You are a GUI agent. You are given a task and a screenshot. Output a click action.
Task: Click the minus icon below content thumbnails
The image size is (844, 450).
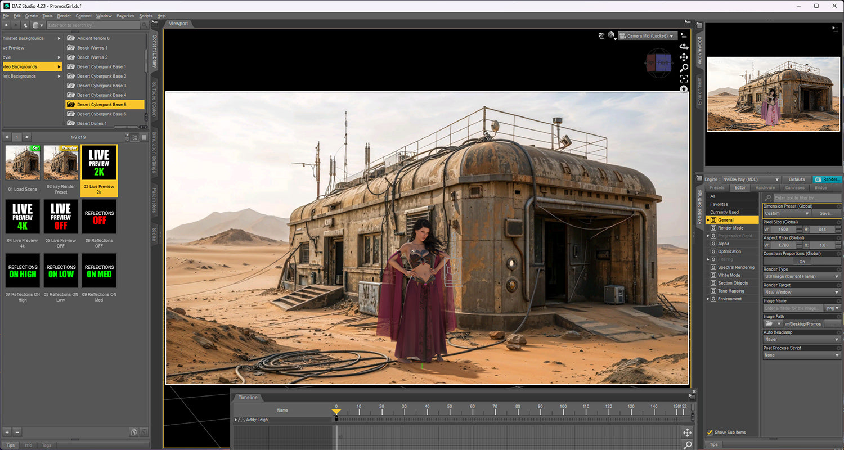17,432
